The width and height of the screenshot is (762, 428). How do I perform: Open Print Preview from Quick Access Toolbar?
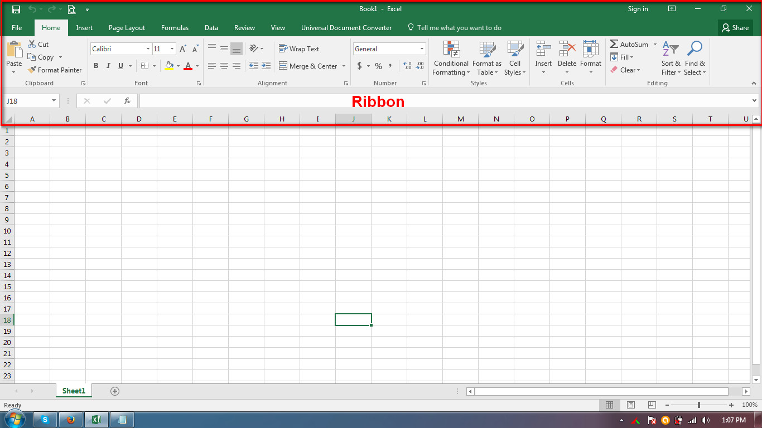pyautogui.click(x=71, y=9)
